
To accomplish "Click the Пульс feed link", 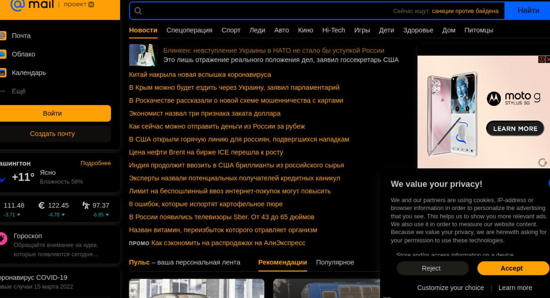I will point(139,262).
